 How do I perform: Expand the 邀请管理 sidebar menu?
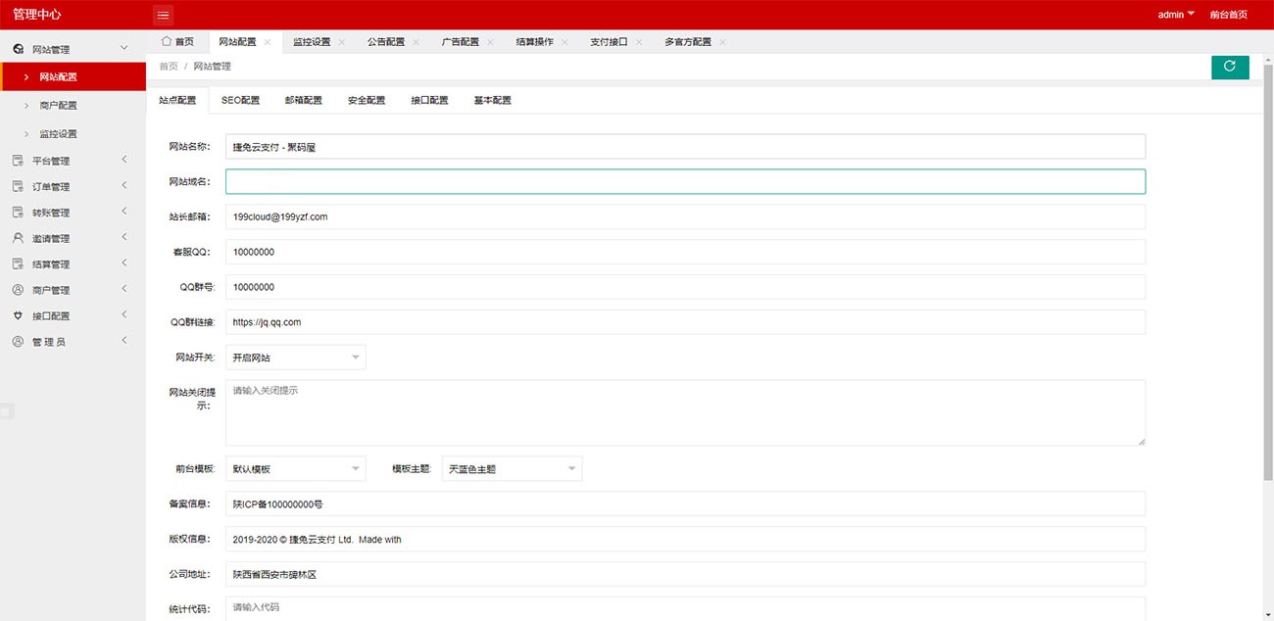123,238
